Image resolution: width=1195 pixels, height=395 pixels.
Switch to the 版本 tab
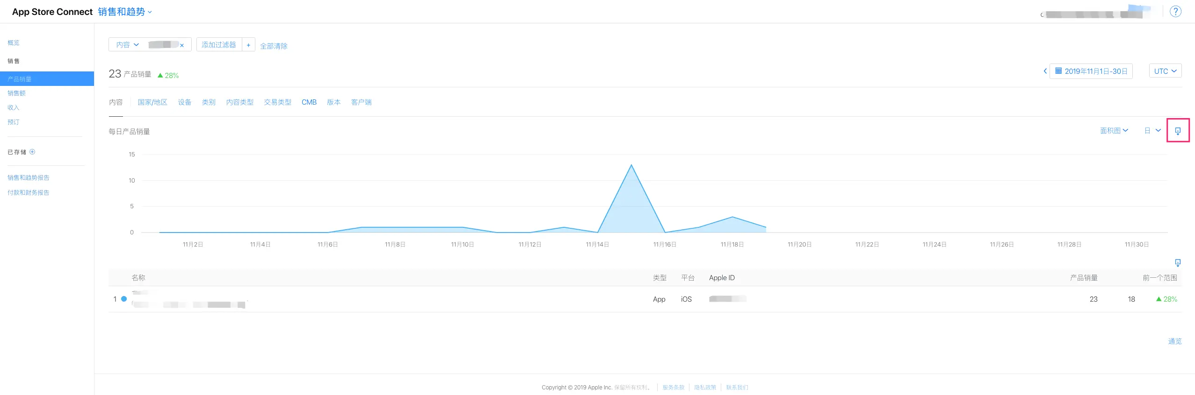click(334, 102)
